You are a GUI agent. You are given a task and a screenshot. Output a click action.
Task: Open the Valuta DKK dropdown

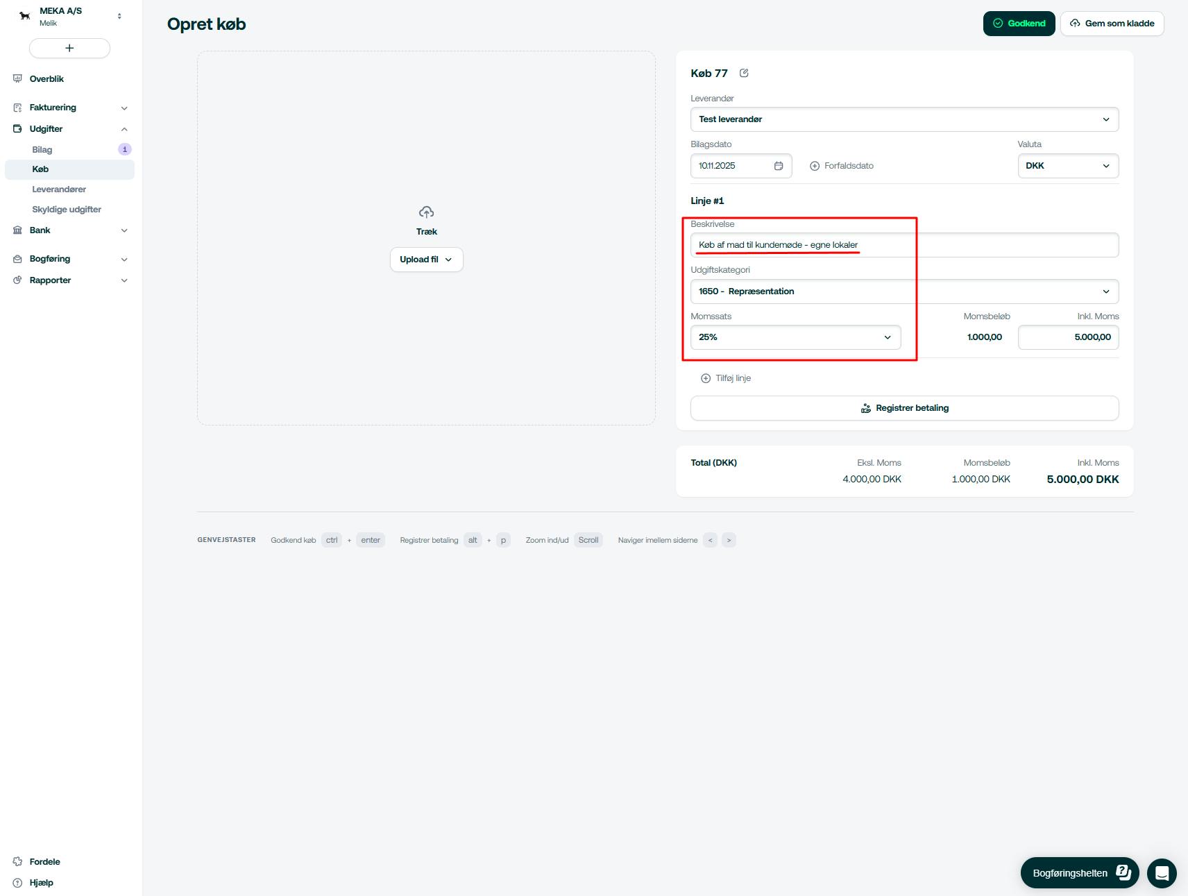coord(1068,166)
